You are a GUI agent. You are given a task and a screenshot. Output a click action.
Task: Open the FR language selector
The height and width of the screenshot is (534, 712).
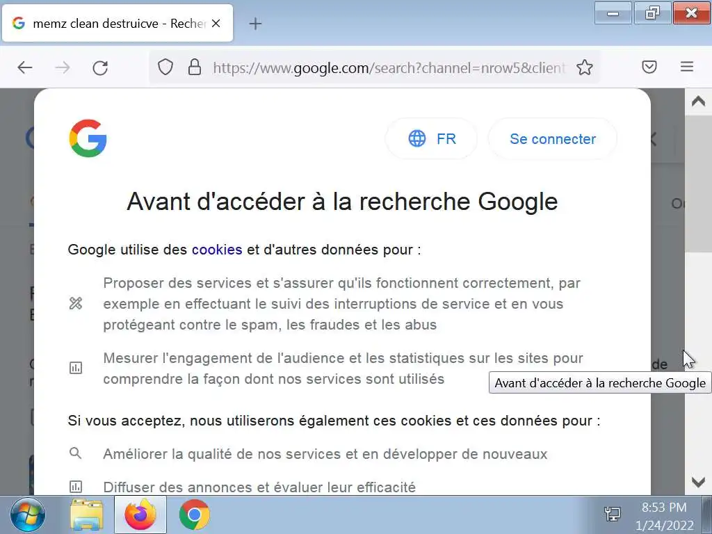click(x=431, y=138)
